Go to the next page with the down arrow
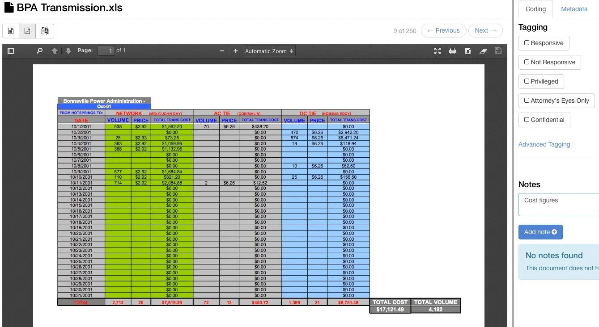Image resolution: width=599 pixels, height=327 pixels. click(68, 50)
